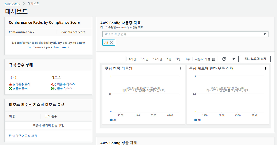Screen dimensions: 277x145
Task: Click the 대시보드에 추가 button
Action: point(255,59)
